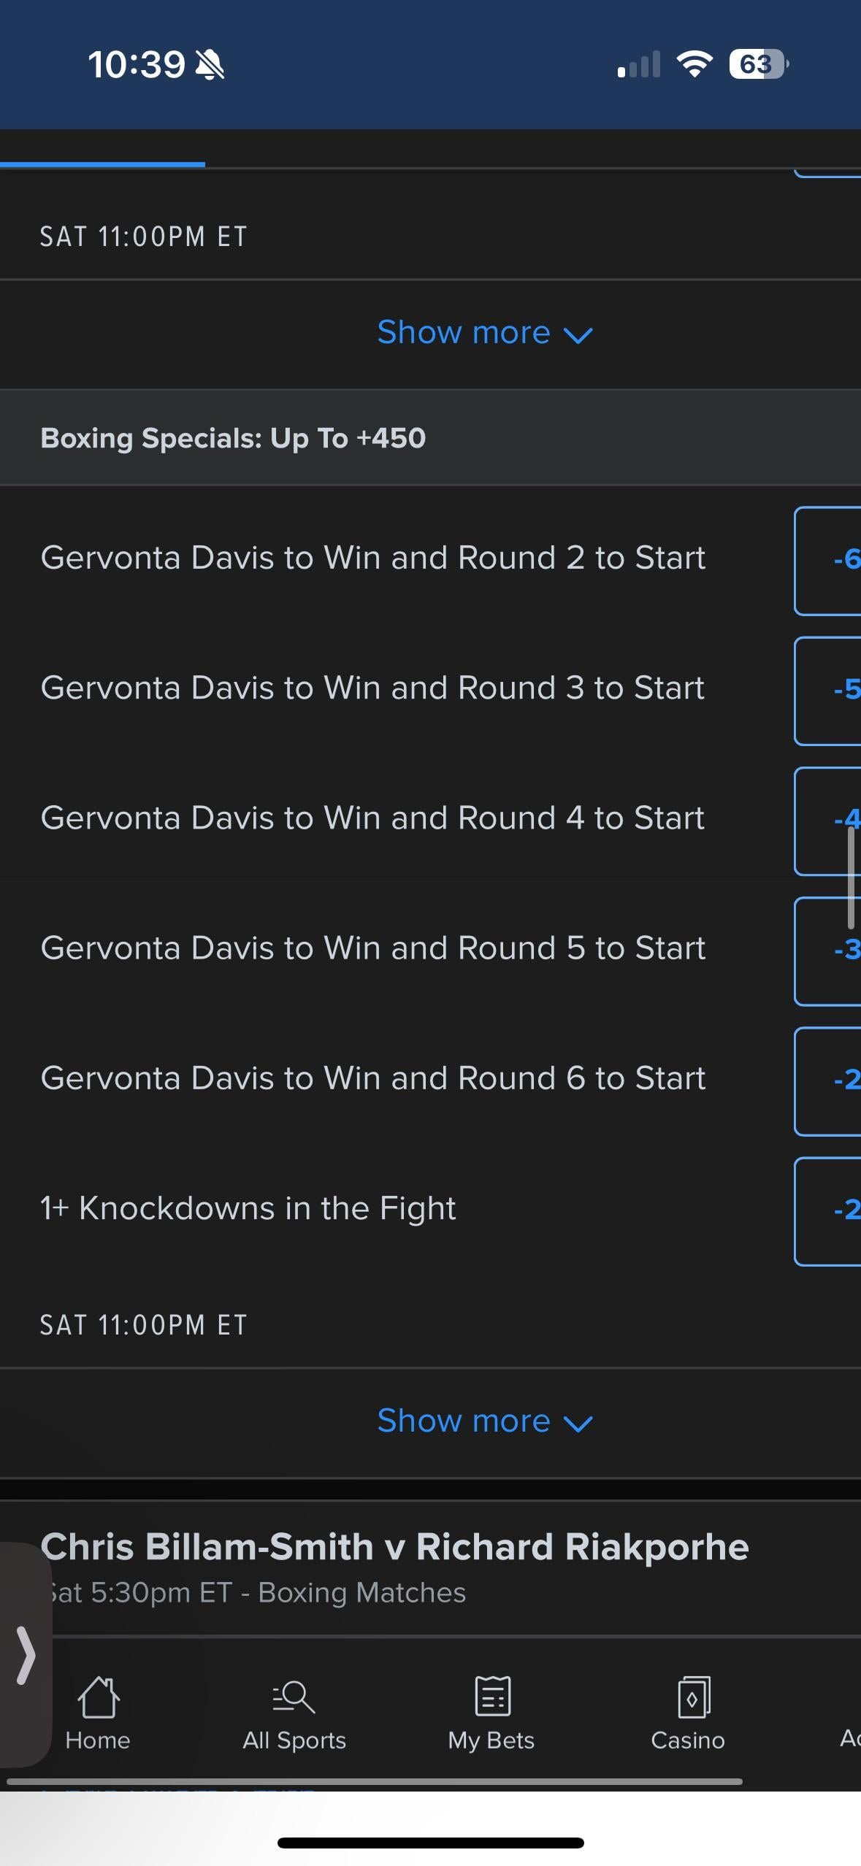
Task: Tap the silent bell icon
Action: click(210, 65)
